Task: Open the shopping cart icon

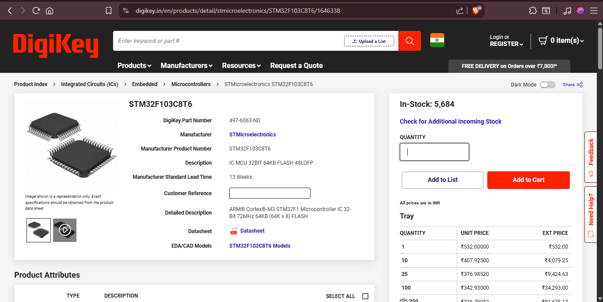Action: point(543,40)
